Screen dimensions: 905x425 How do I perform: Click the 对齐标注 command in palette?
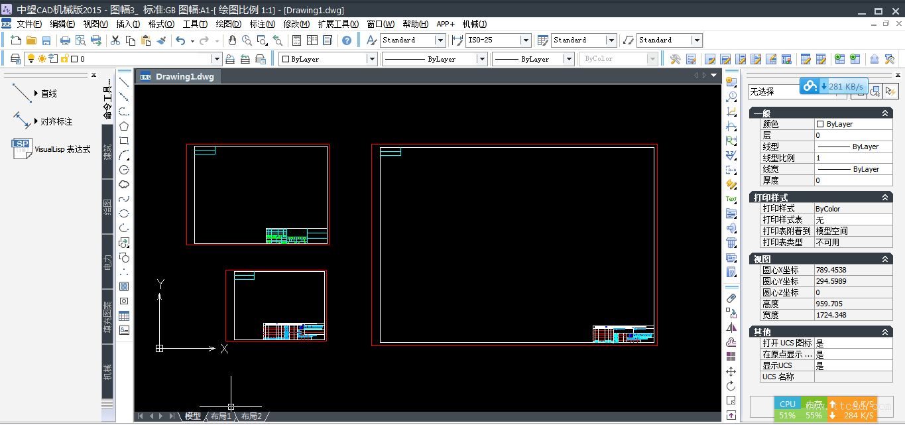click(56, 121)
